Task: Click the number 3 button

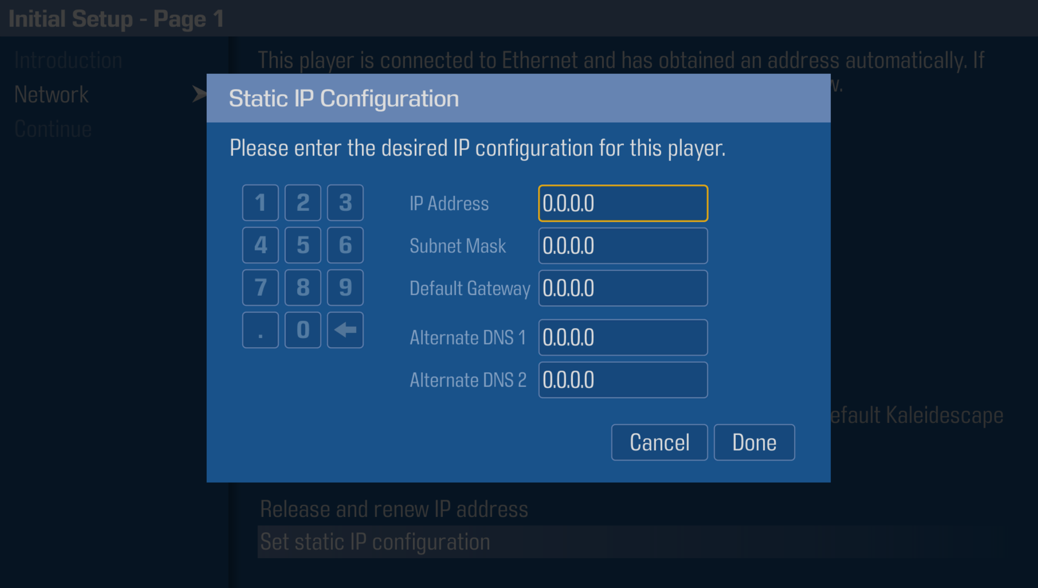Action: coord(345,201)
